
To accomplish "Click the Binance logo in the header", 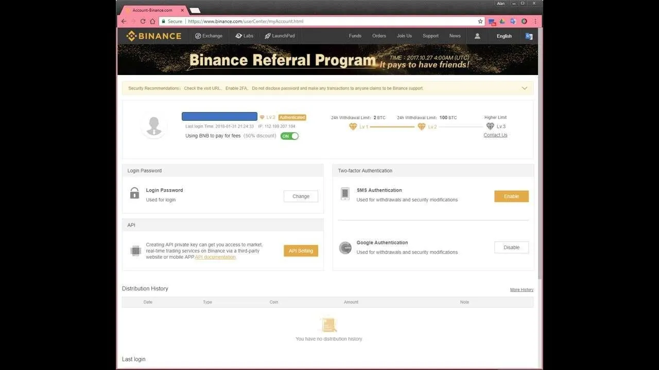I will (x=154, y=36).
